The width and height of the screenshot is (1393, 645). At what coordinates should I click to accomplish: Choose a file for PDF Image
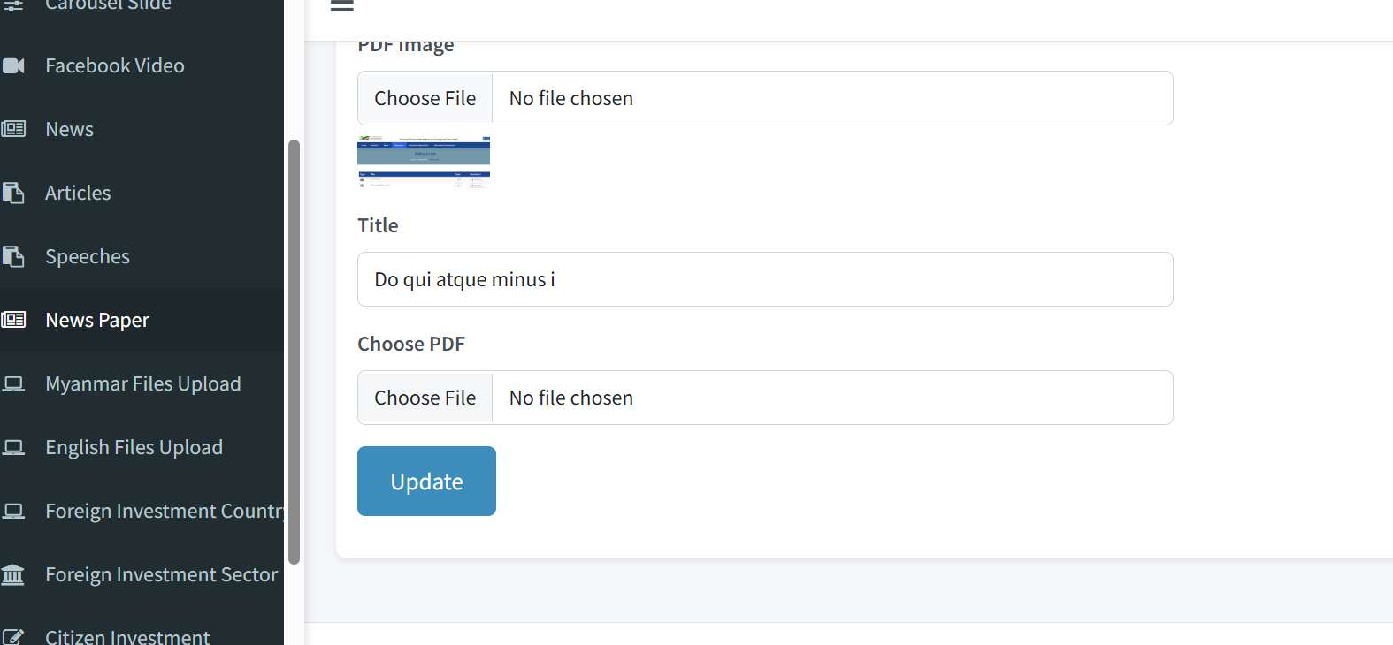425,98
